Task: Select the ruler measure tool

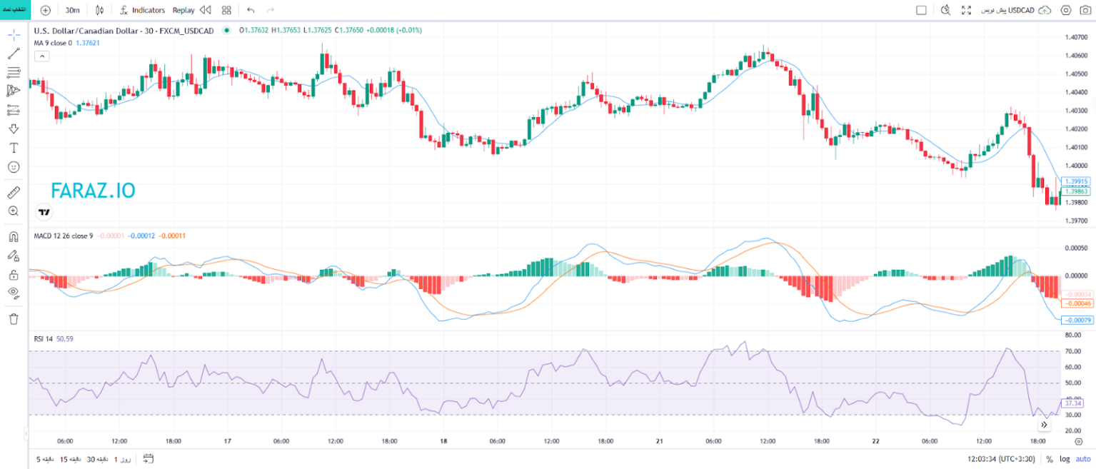Action: click(14, 192)
